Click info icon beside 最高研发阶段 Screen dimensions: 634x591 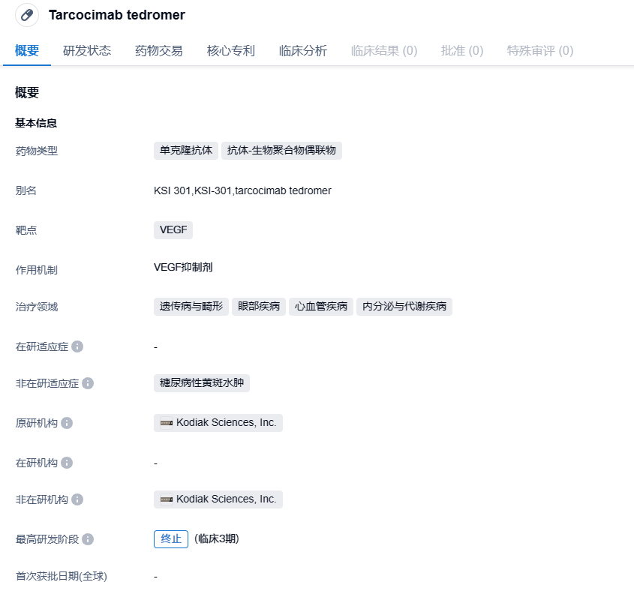88,539
